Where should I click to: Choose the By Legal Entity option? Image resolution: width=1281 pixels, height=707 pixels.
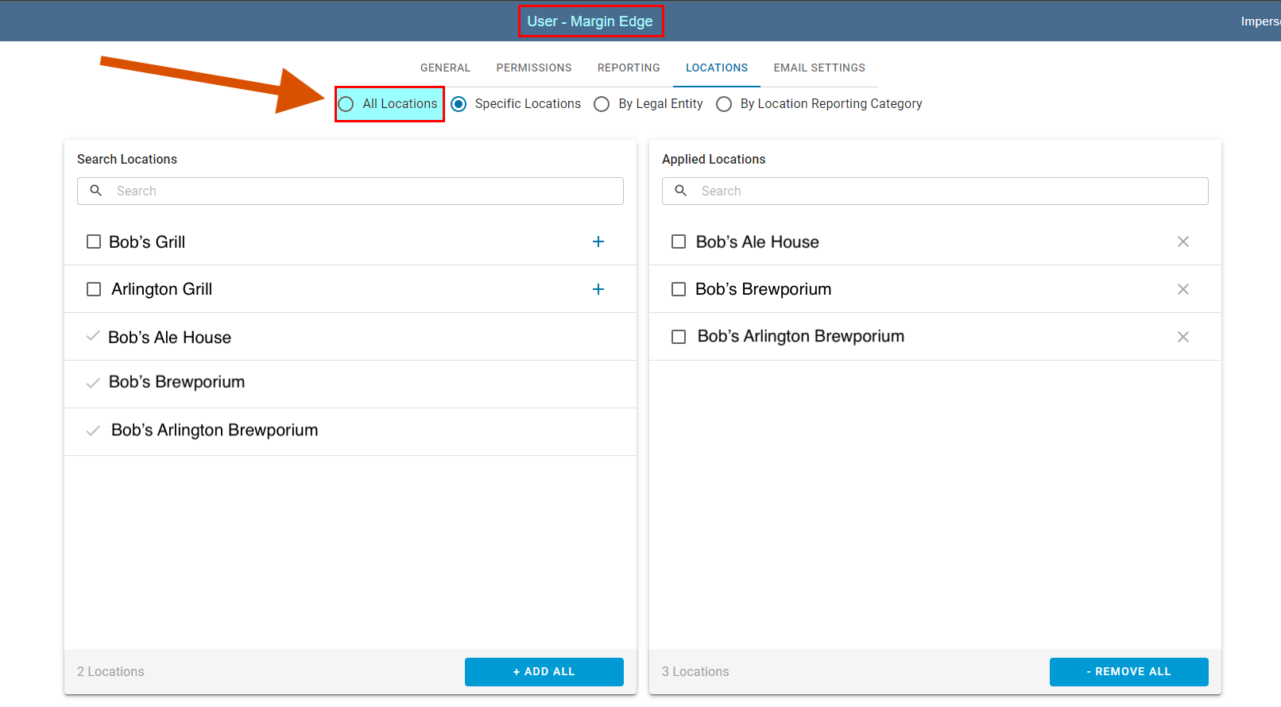(602, 104)
